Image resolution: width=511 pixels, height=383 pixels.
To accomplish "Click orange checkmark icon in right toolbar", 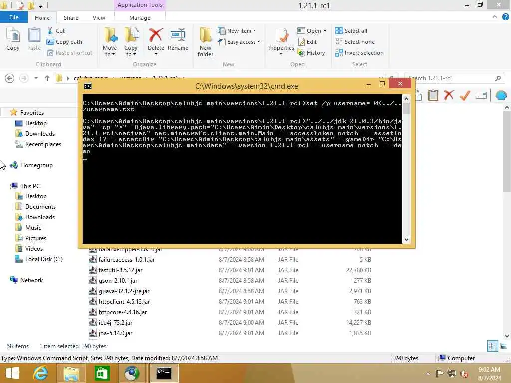I will tap(465, 95).
